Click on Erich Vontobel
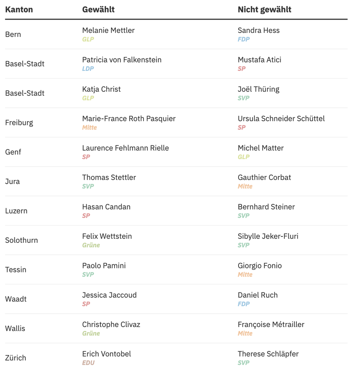 pyautogui.click(x=107, y=354)
